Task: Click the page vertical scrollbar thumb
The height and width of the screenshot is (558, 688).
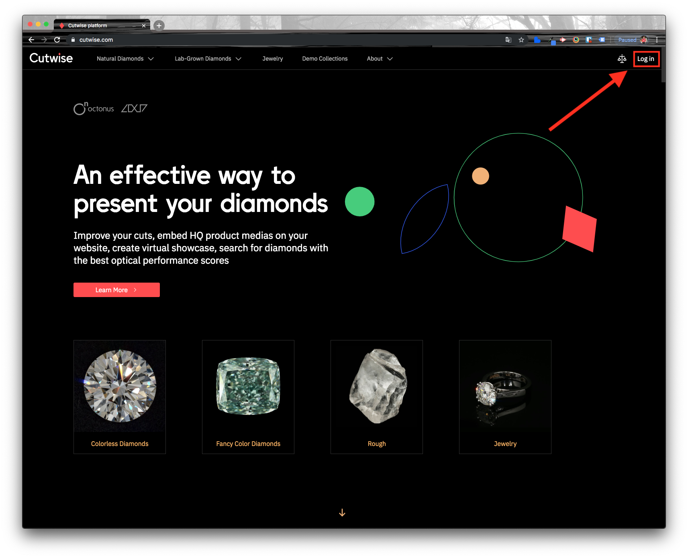Action: click(x=663, y=65)
